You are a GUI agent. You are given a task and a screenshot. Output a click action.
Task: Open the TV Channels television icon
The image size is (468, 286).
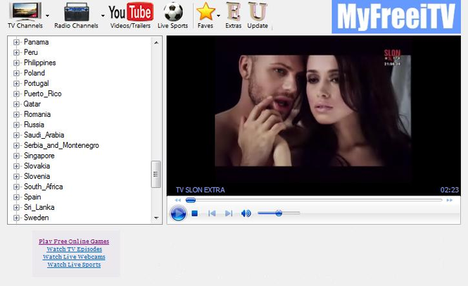coord(25,11)
